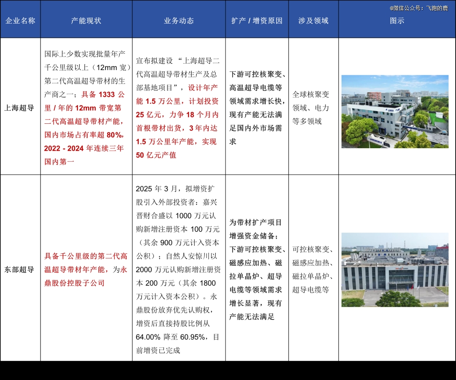This screenshot has height=380, width=456.
Task: Click the 企业名称 column header
Action: coord(20,21)
